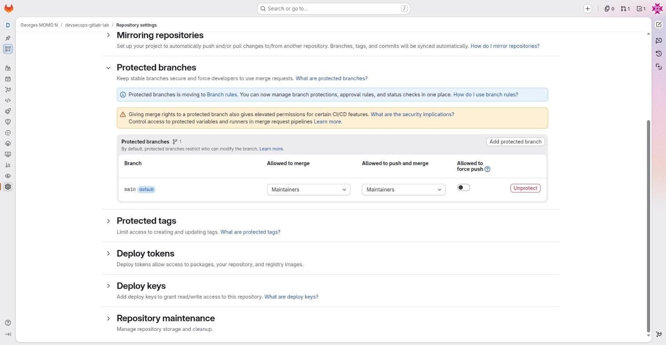Open Allowed to merge Maintainers dropdown
Screen dimensions: 666x345
click(x=308, y=190)
